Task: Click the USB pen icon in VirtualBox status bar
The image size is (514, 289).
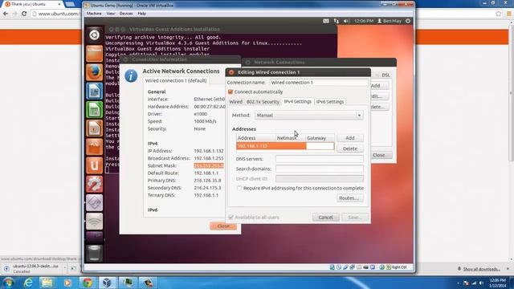Action: [x=345, y=267]
